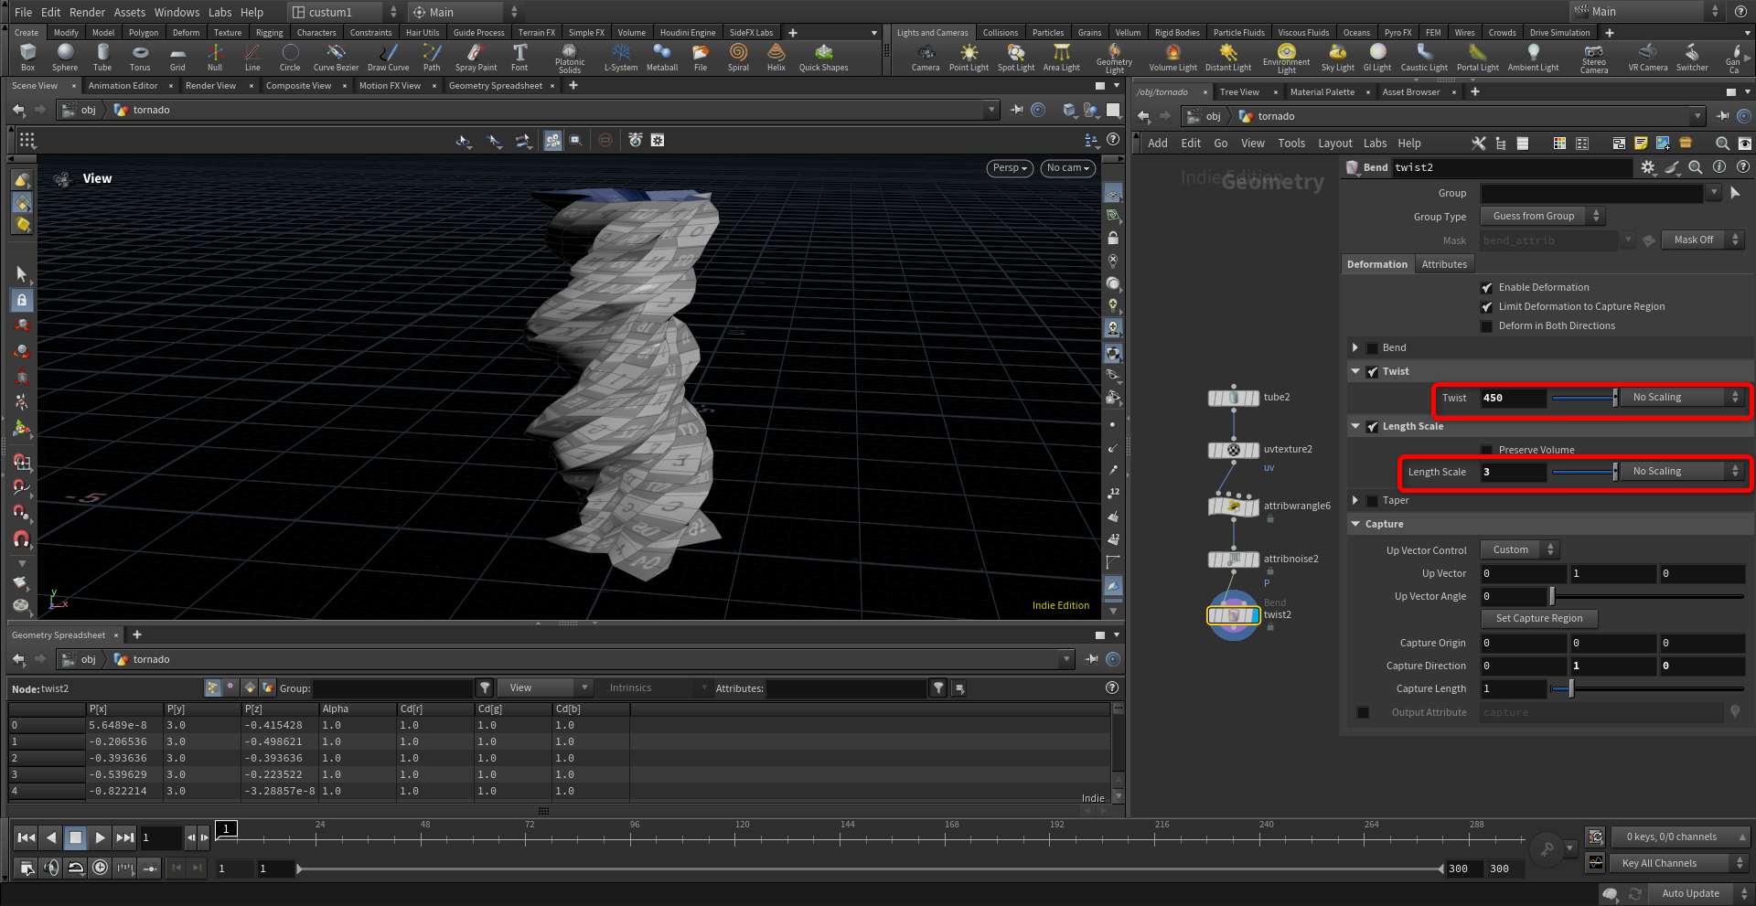Screen dimensions: 1756x906
Task: Click the Camera shelf tool
Action: pos(926,57)
